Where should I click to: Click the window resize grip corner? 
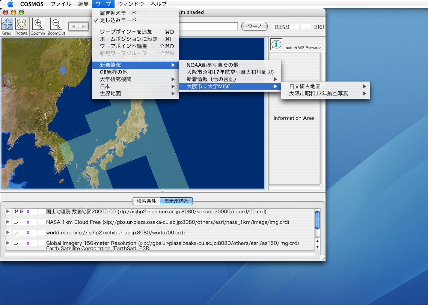click(x=323, y=258)
